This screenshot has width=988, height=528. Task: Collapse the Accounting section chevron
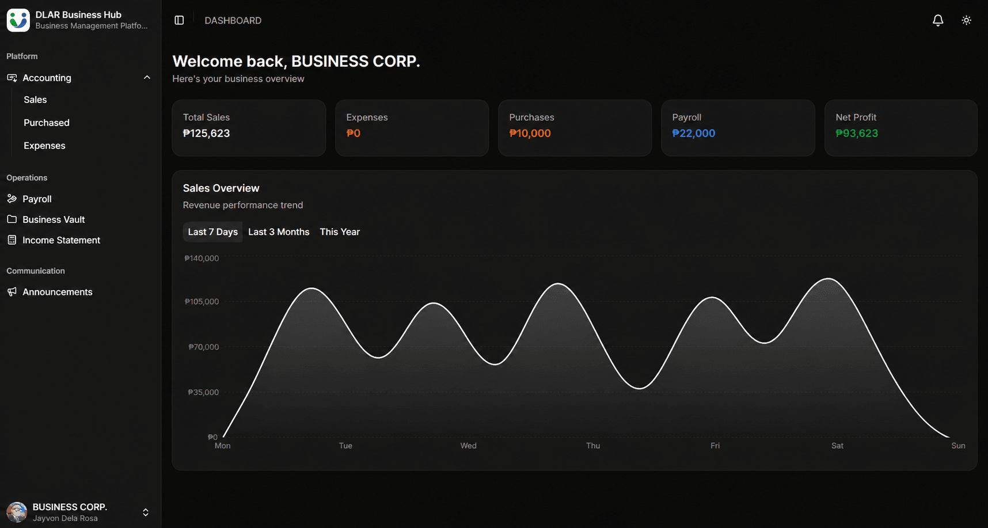147,77
